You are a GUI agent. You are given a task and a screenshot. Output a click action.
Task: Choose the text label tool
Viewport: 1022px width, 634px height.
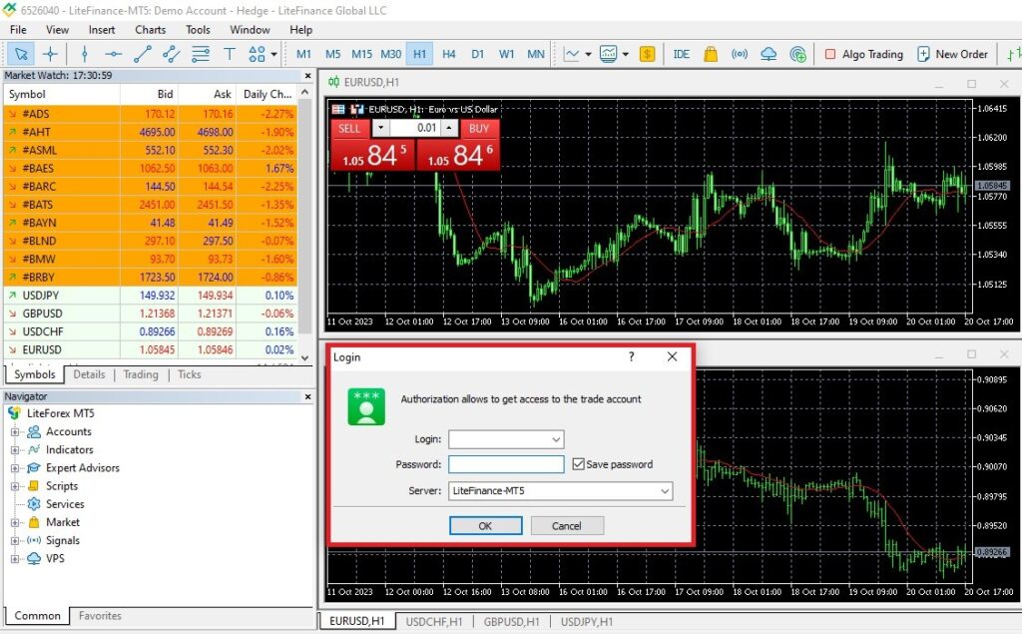(230, 54)
